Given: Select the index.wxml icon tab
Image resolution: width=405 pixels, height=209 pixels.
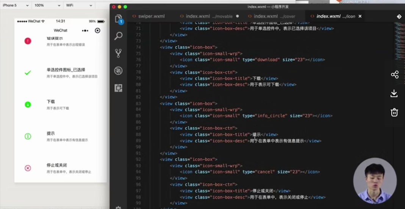Looking at the screenshot, I should coord(336,16).
